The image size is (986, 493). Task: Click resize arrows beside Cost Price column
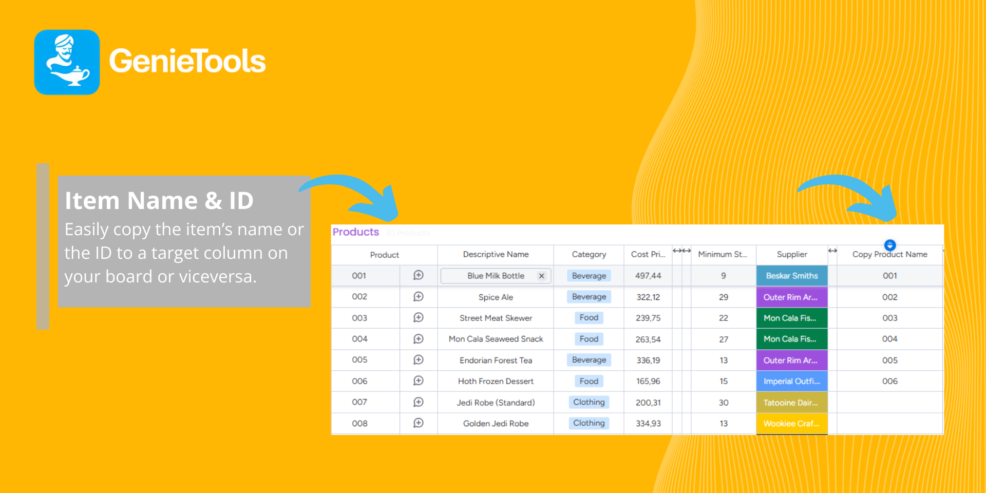(681, 251)
